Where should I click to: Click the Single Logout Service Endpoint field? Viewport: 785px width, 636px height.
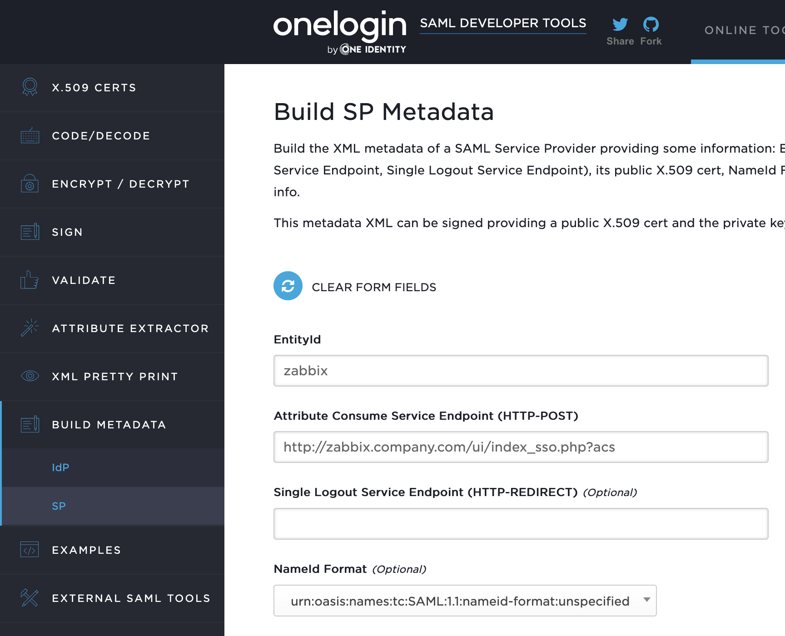coord(521,524)
